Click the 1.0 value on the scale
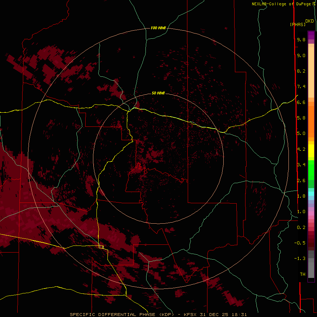Viewport: 317px width, 317px height. (x=301, y=212)
